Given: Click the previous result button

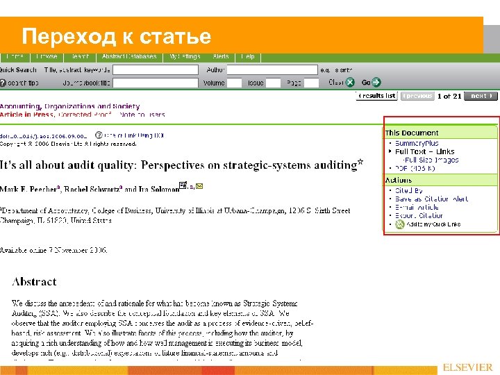Looking at the screenshot, I should (417, 96).
